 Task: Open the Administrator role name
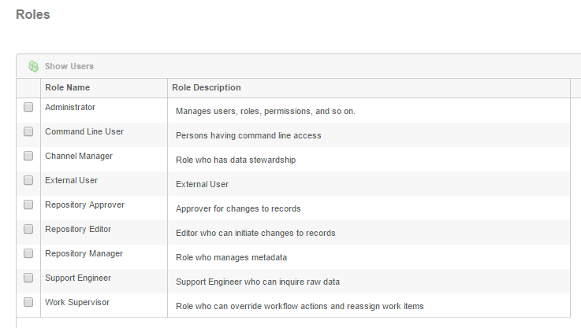point(70,107)
